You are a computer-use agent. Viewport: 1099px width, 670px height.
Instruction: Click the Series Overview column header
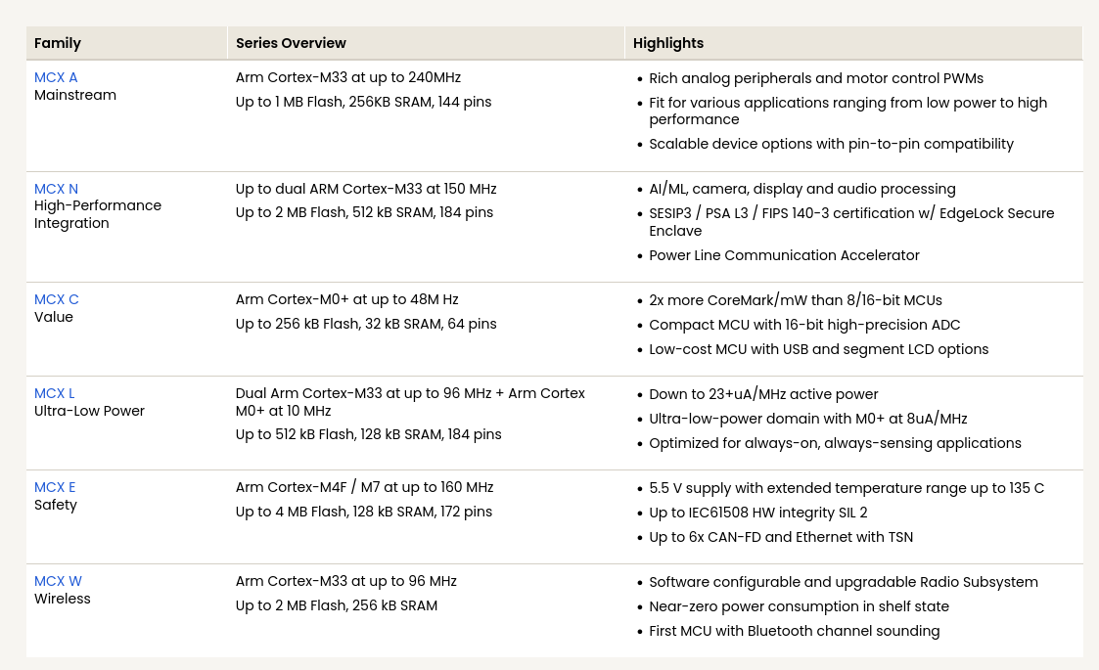(x=291, y=43)
